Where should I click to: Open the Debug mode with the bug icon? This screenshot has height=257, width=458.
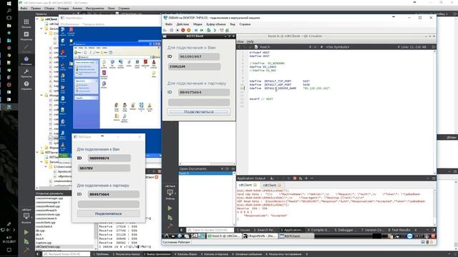point(26,61)
